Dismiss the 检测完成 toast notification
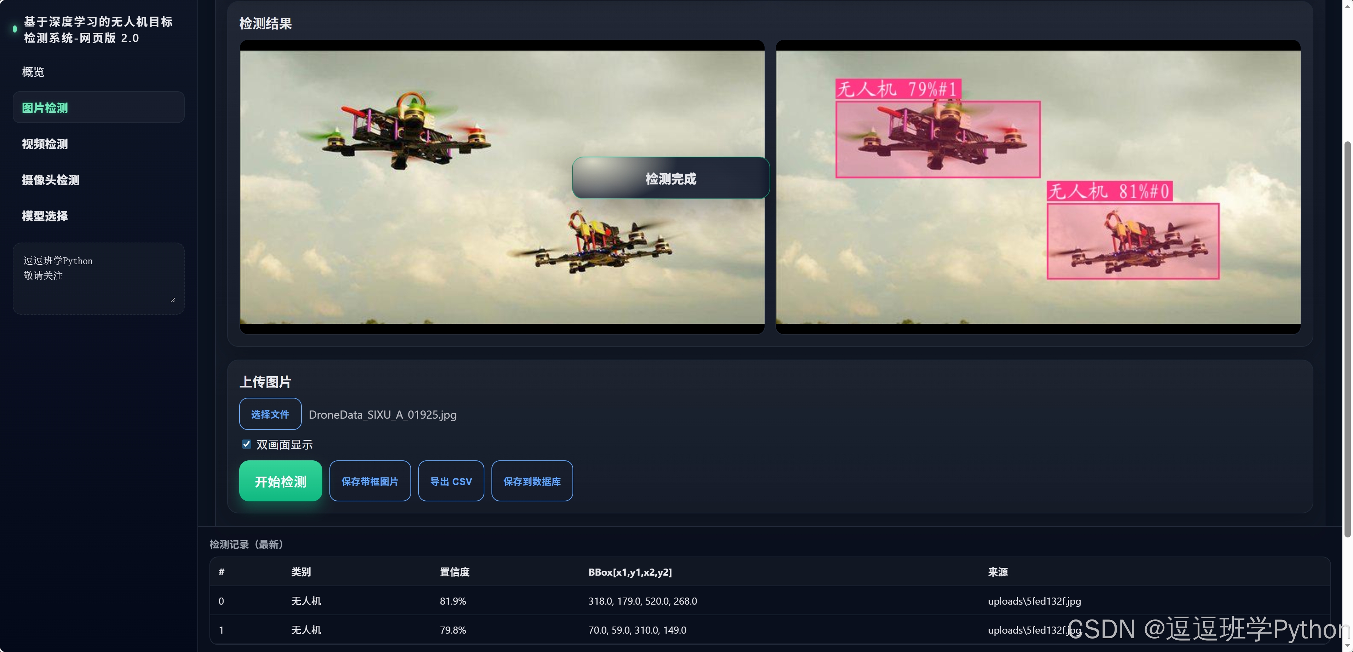 click(x=670, y=178)
